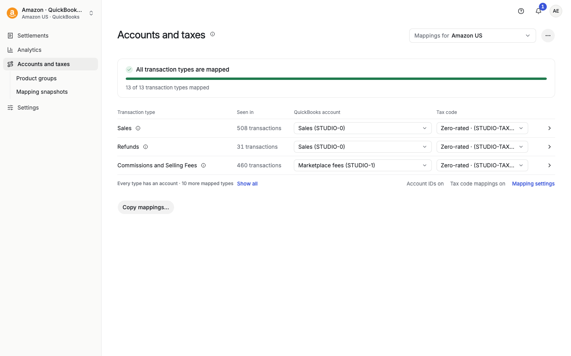Click the Amazon logo icon in sidebar header

click(12, 13)
